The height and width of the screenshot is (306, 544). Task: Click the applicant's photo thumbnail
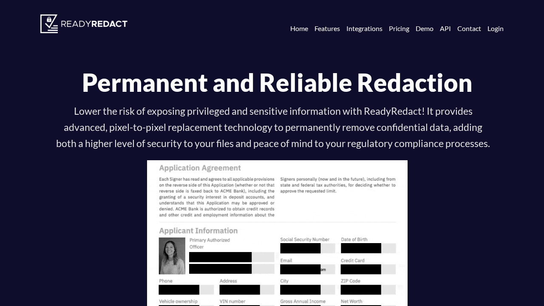point(172,255)
